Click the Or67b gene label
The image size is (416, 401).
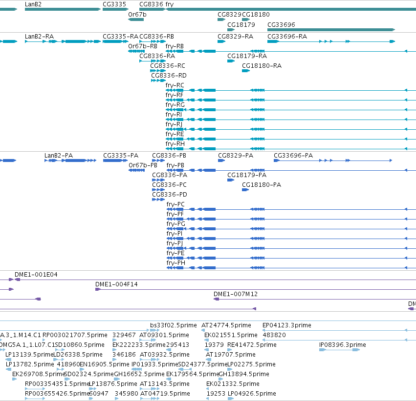137,14
